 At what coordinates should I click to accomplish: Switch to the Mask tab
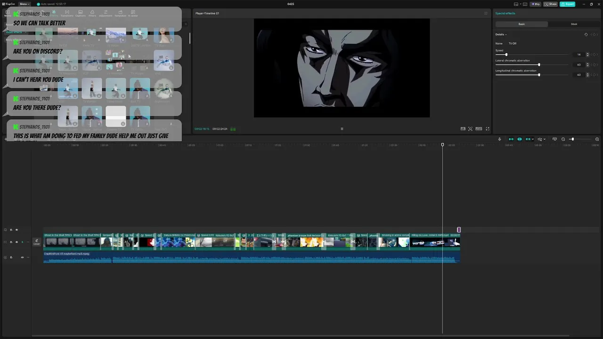pos(574,24)
